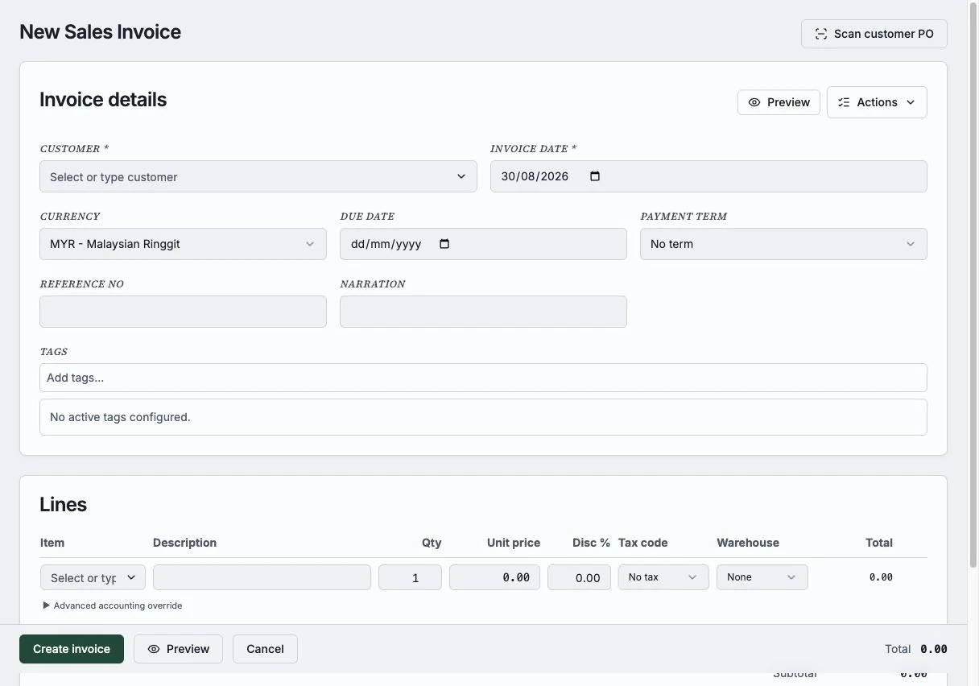Click the Cancel button
Screen dimensions: 979x686
coord(265,649)
